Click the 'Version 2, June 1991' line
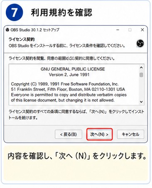152x188 pixels. coord(69,75)
